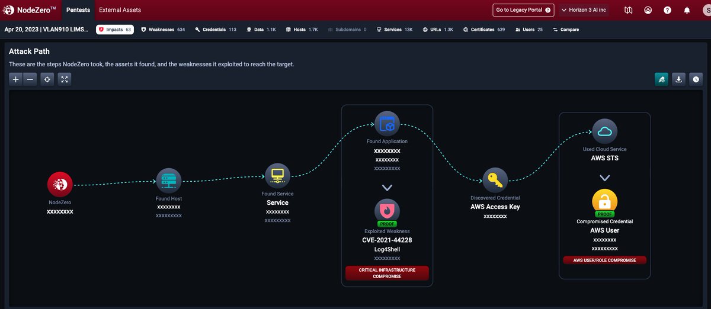Select the Hosts 1.7K tab
711x309 pixels.
click(302, 30)
